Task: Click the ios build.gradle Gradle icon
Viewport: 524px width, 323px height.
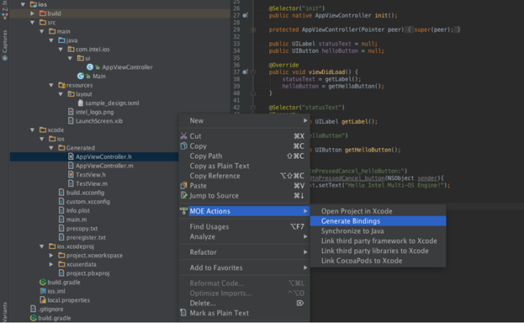Action: click(43, 283)
